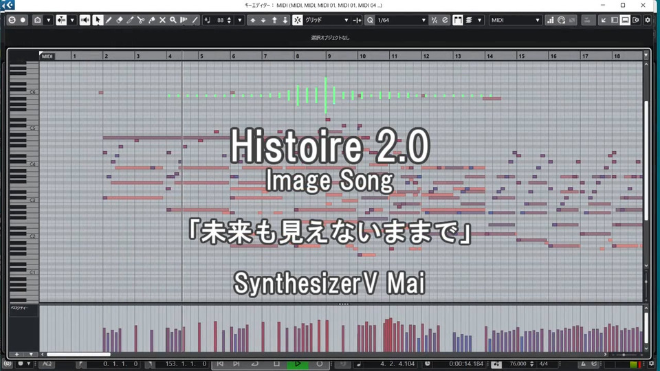Click the insert velocity note icon
Screen dimensions: 660x371
(x=208, y=20)
